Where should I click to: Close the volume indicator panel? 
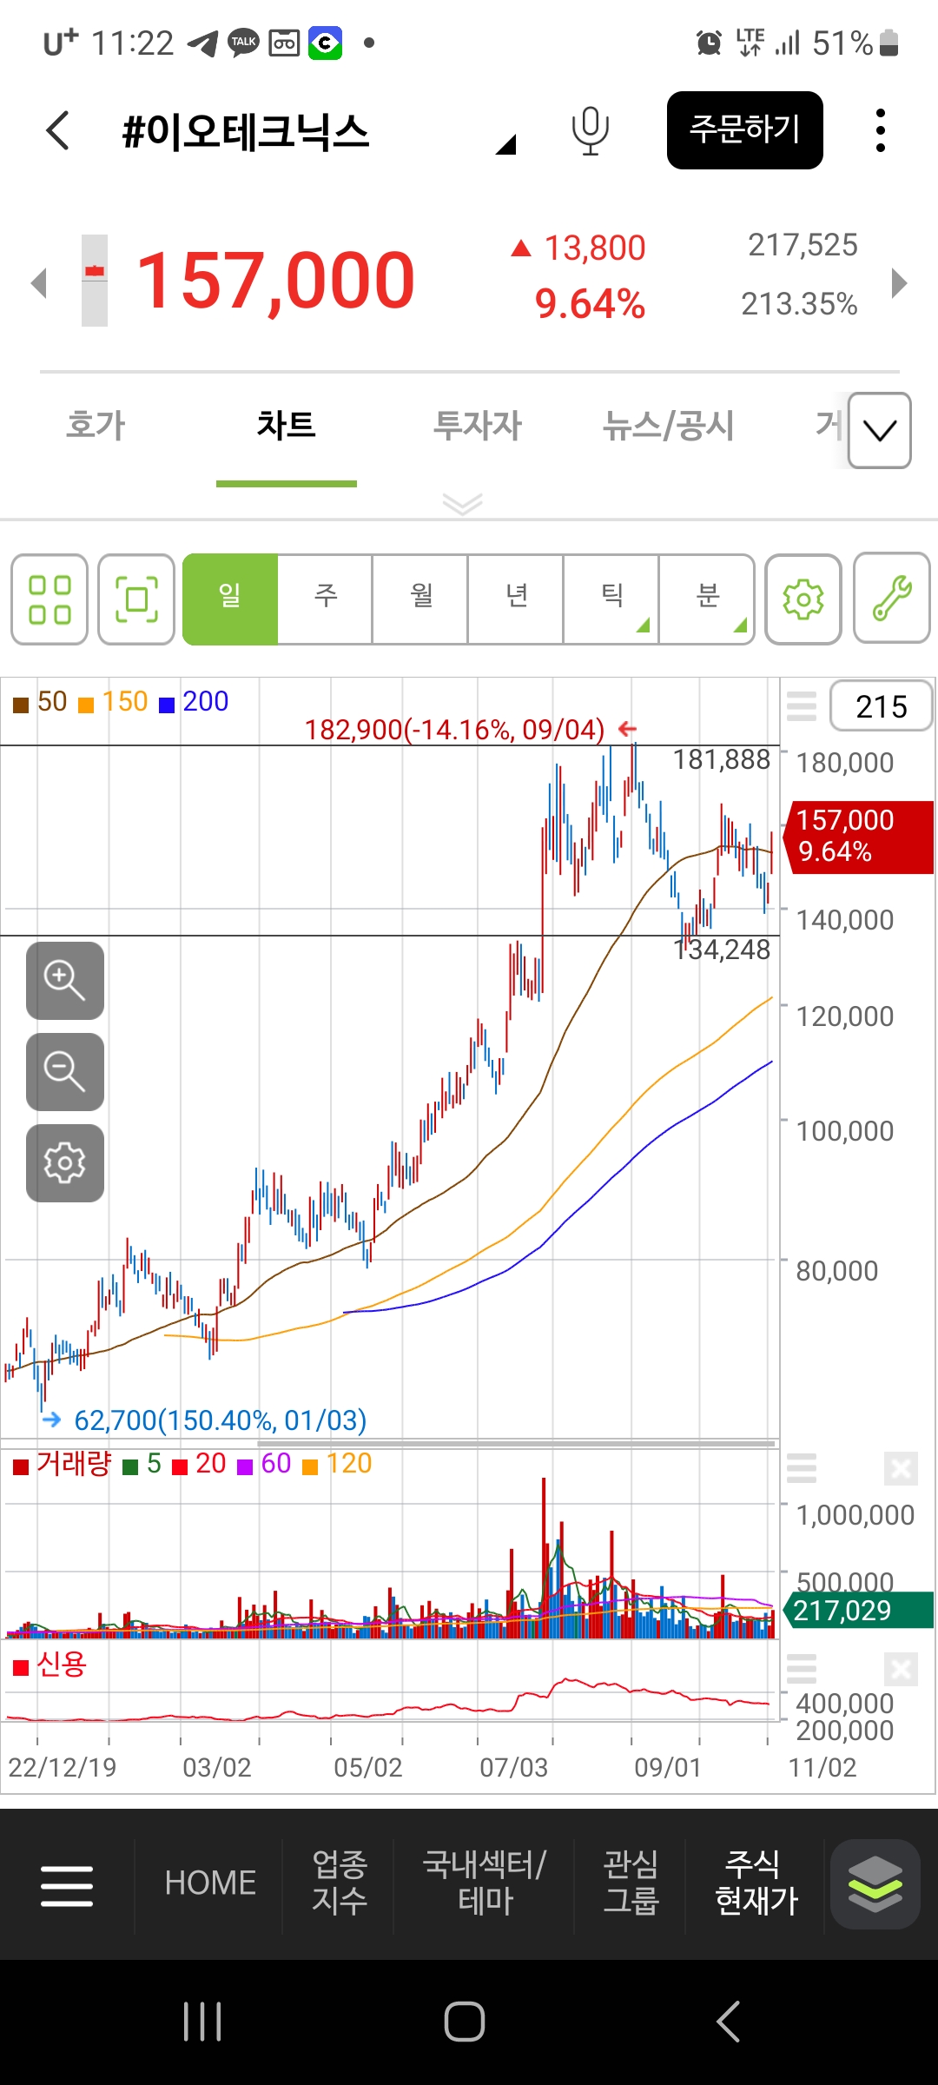[x=901, y=1469]
